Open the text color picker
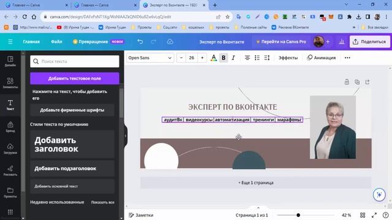Image resolution: width=392 pixels, height=220 pixels. [214, 58]
